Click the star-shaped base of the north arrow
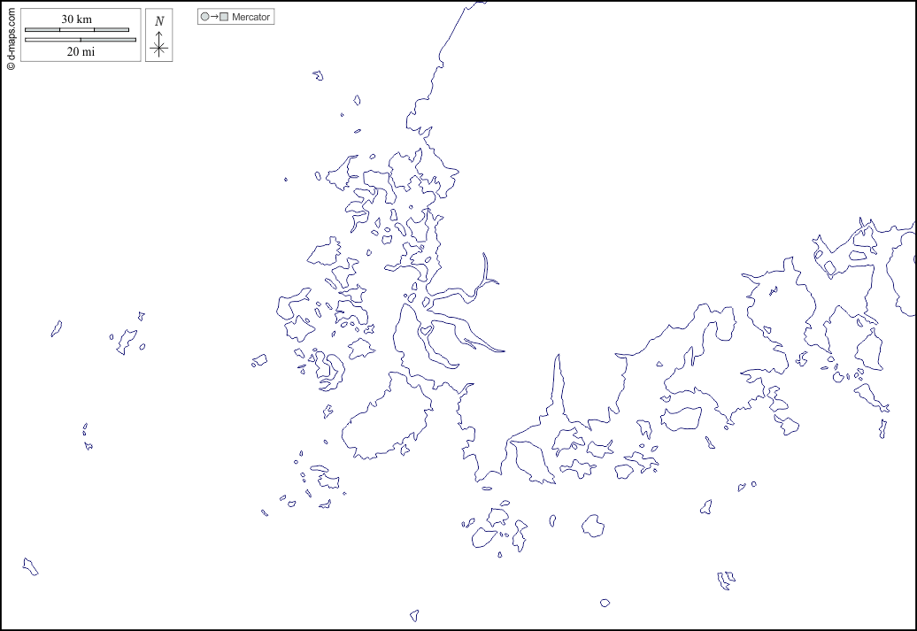This screenshot has height=631, width=917. pos(158,49)
